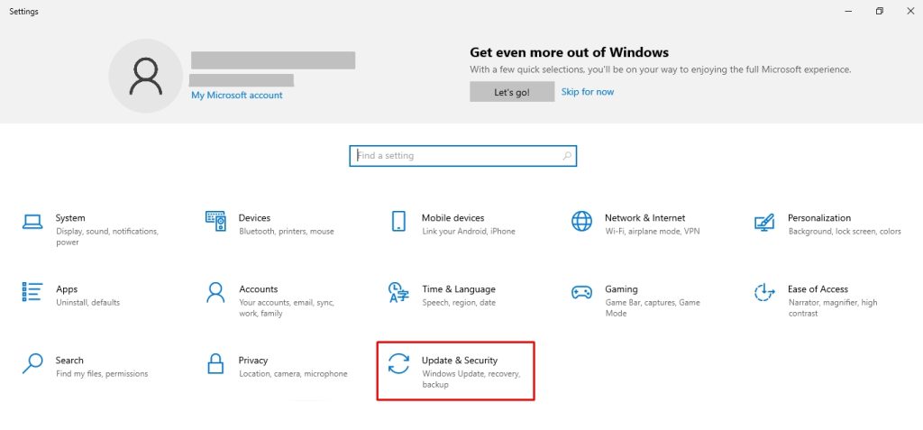Click the Devices keyboard and speaker icon
Image resolution: width=923 pixels, height=430 pixels.
point(215,221)
